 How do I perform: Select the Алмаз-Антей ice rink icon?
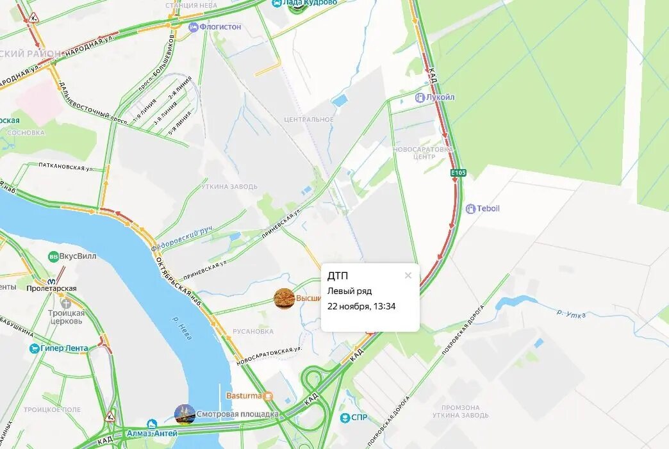click(x=152, y=424)
